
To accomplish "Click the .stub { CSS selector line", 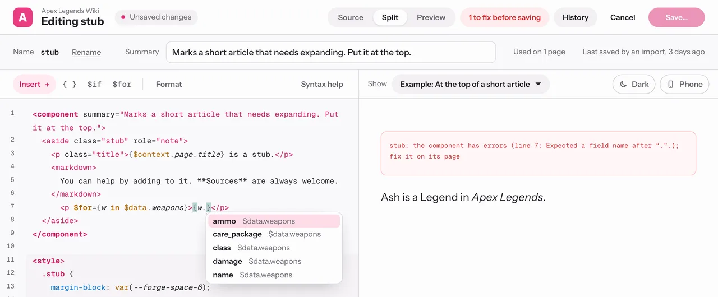I will coord(58,274).
